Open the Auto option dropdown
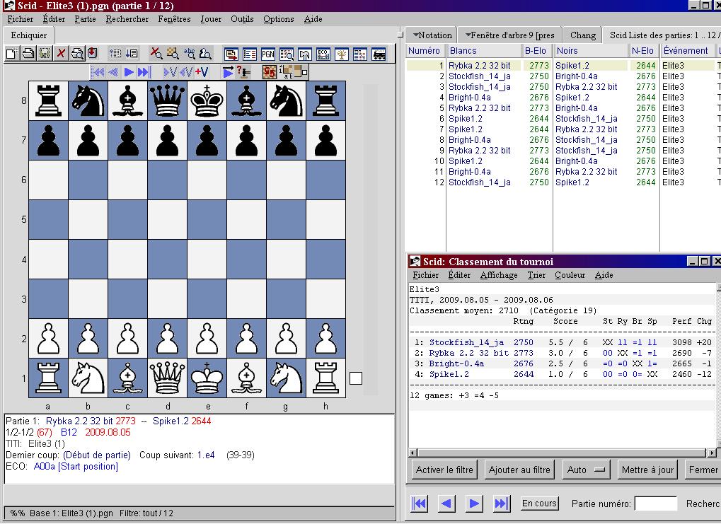This screenshot has width=721, height=524. (x=587, y=470)
